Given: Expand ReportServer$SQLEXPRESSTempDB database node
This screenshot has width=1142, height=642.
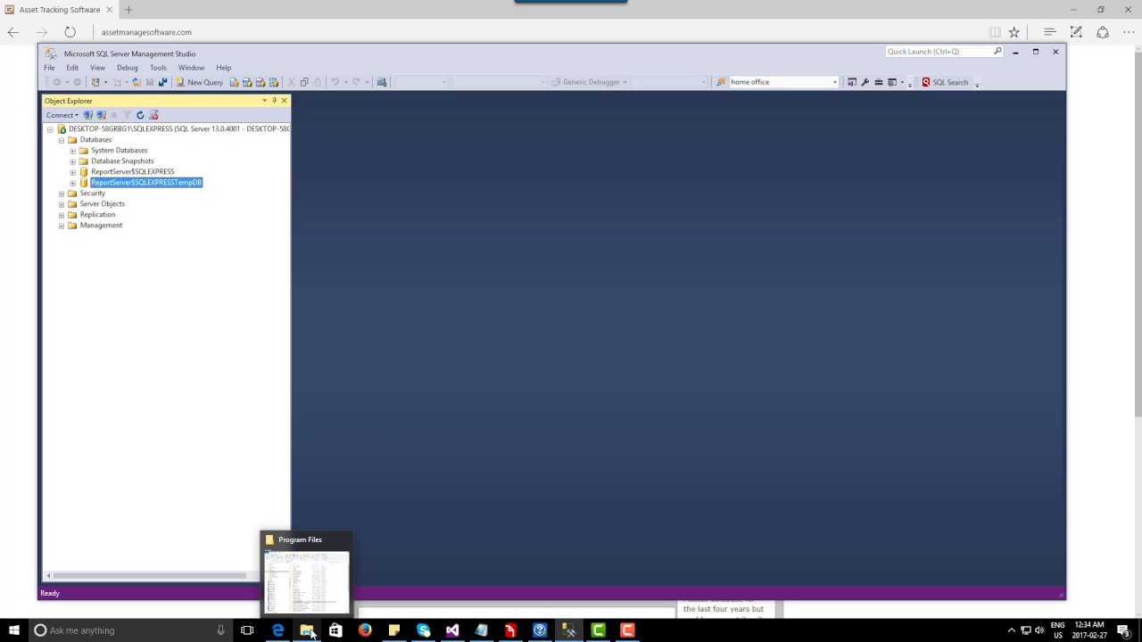Looking at the screenshot, I should 73,183.
